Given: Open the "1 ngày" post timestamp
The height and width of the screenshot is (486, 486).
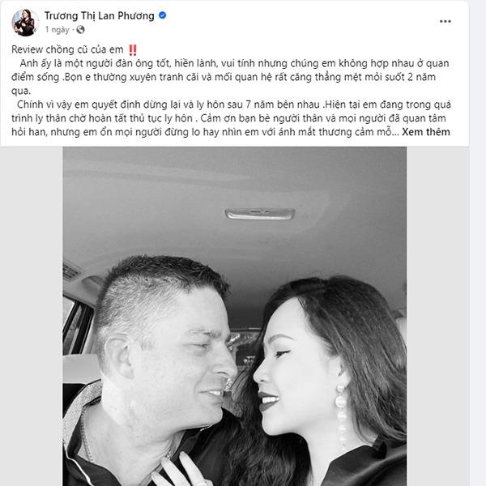Looking at the screenshot, I should (x=57, y=30).
